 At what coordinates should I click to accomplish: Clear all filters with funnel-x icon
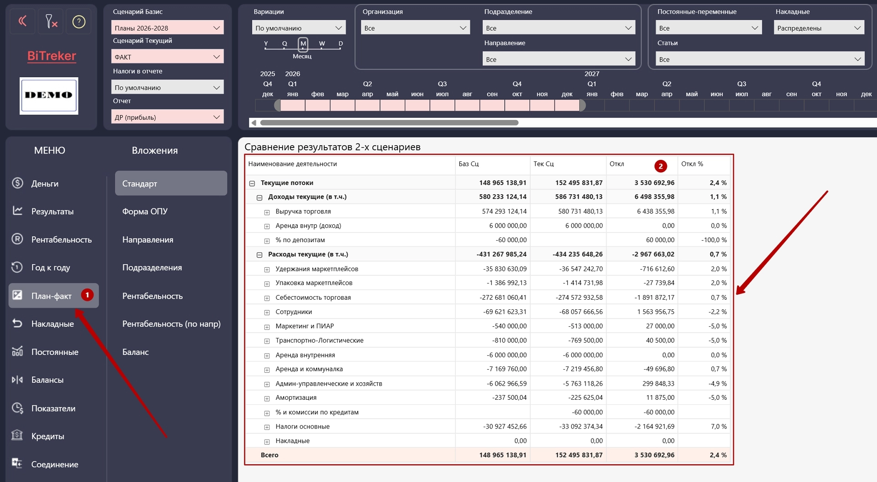(x=51, y=21)
